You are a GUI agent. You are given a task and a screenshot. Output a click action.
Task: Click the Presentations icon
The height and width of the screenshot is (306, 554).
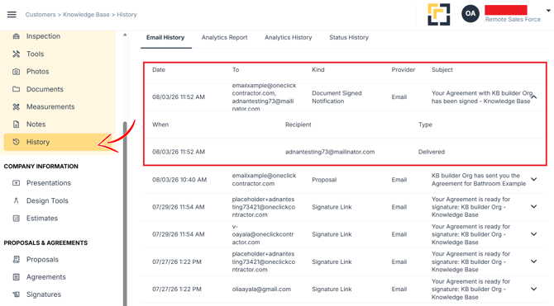tap(17, 183)
